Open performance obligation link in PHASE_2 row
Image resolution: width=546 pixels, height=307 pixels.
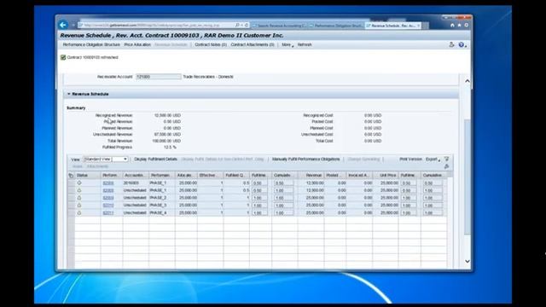click(108, 198)
